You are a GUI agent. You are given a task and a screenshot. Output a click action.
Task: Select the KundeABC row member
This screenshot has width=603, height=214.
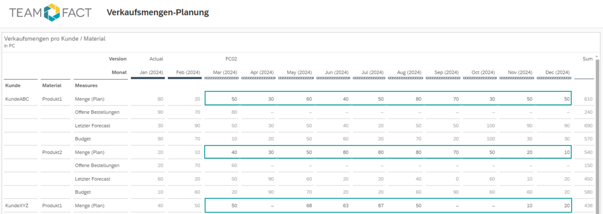click(17, 99)
